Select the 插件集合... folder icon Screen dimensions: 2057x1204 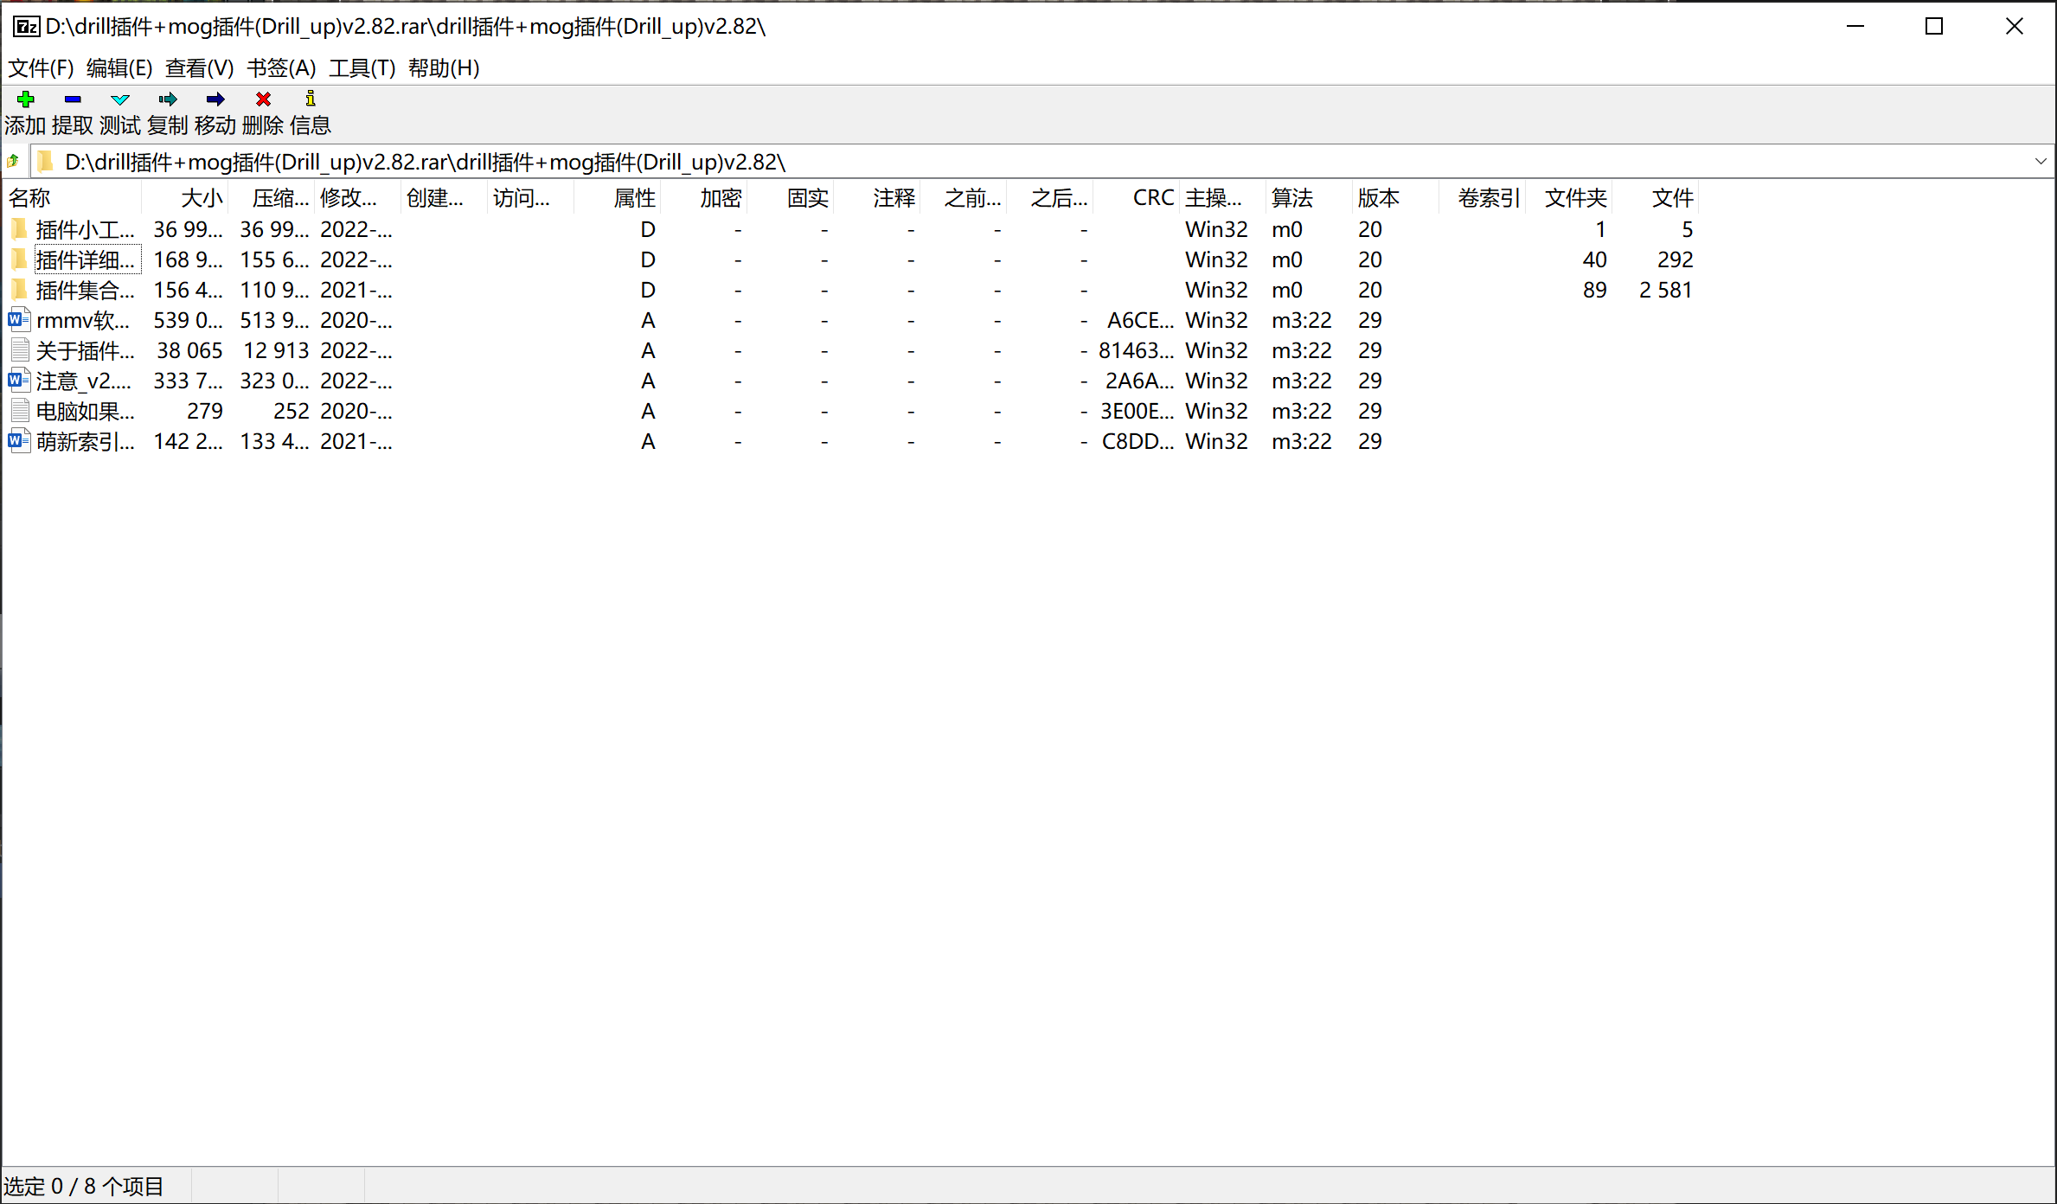(20, 290)
